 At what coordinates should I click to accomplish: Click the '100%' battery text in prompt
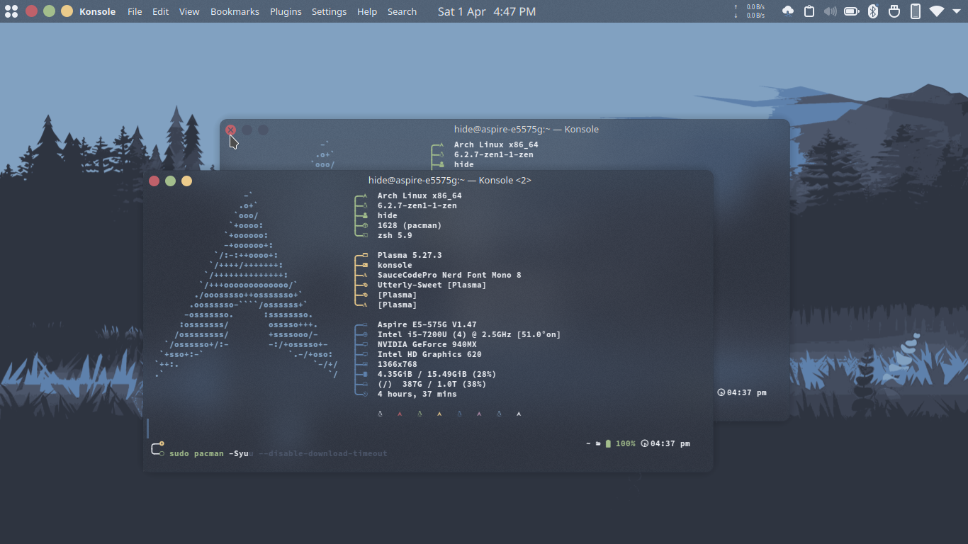click(x=626, y=443)
